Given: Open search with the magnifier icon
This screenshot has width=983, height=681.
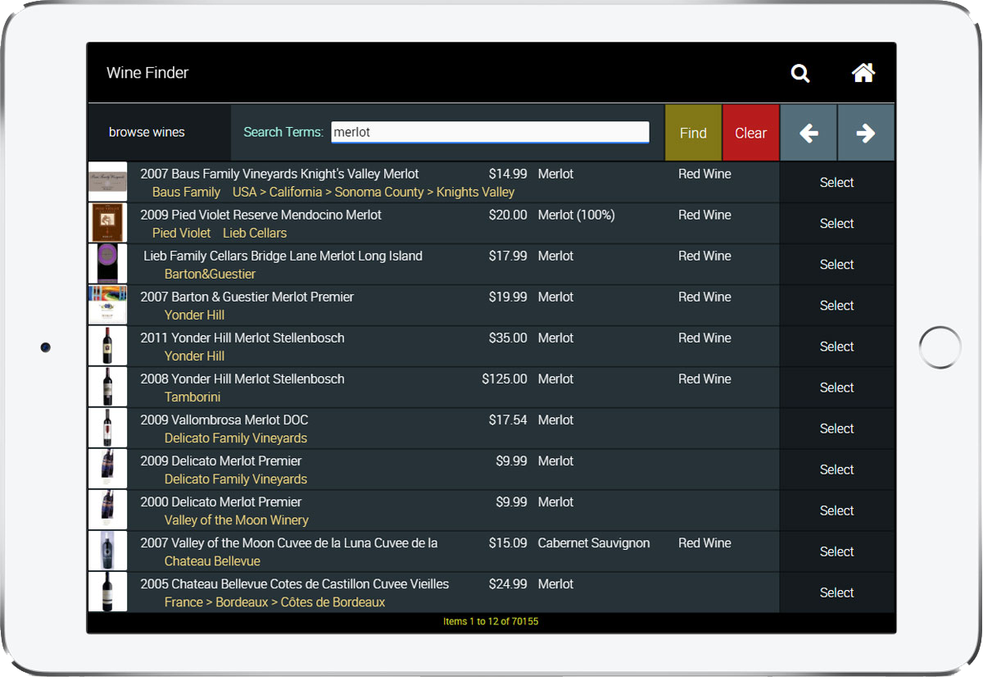Looking at the screenshot, I should point(800,73).
